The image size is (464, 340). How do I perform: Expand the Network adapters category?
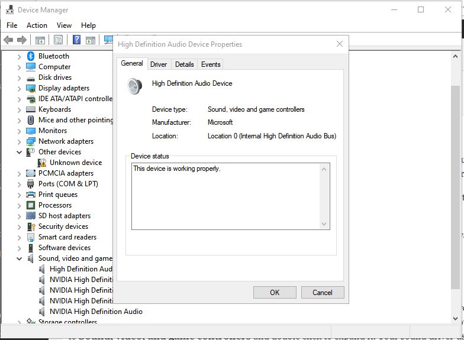click(x=19, y=142)
